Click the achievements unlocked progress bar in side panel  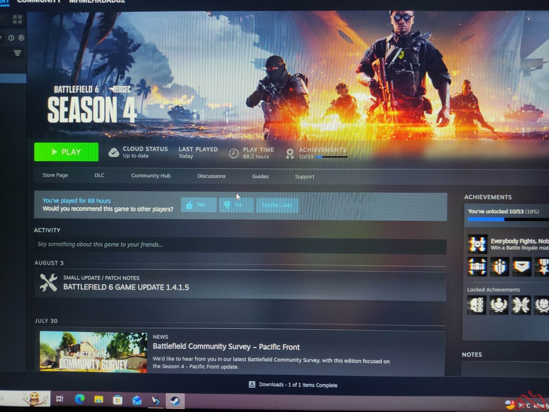[508, 219]
